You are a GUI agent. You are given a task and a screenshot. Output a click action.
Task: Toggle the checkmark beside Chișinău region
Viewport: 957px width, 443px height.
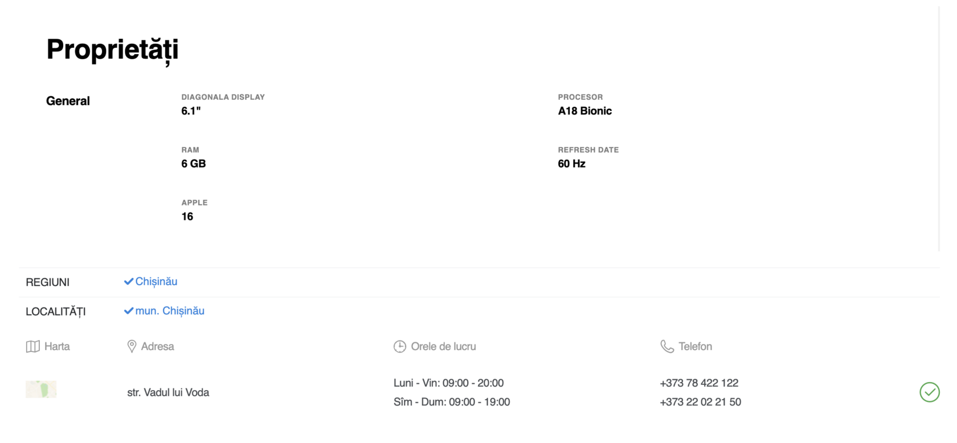129,282
